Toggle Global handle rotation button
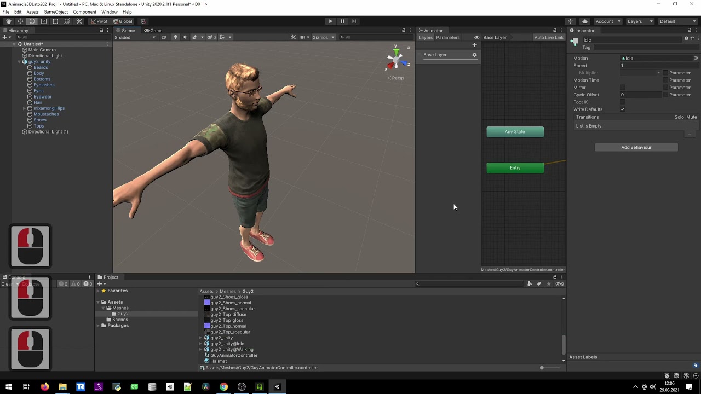 [123, 21]
